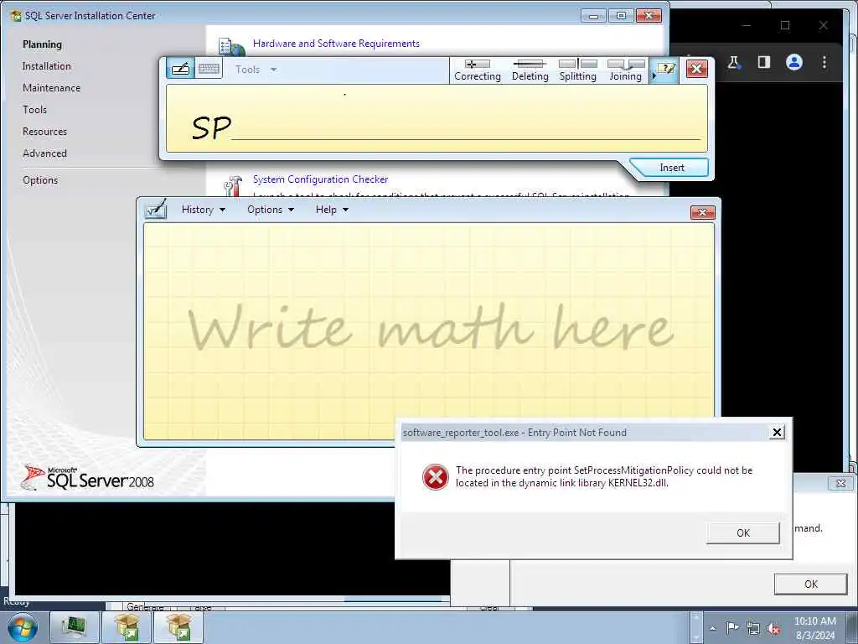Open the handwriting help video icon
The height and width of the screenshot is (644, 858).
666,69
